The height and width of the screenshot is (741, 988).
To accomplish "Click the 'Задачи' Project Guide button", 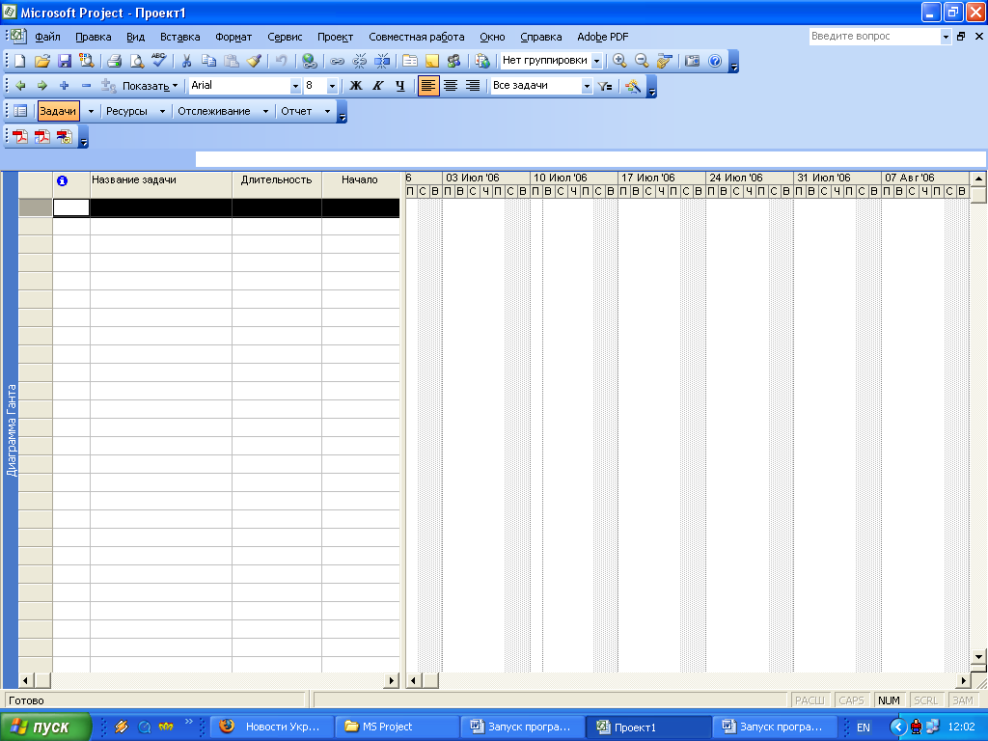I will [58, 111].
